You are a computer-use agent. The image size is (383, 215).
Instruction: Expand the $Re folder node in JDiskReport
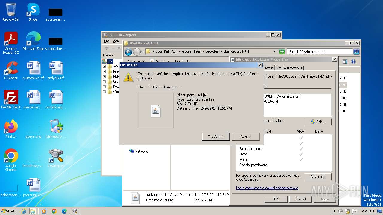click(104, 92)
